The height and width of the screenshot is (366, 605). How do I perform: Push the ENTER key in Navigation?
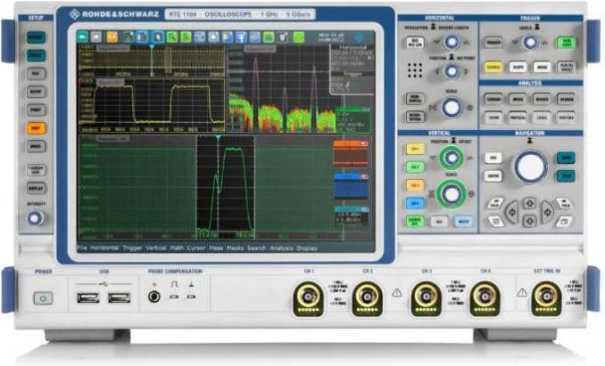pos(493,176)
